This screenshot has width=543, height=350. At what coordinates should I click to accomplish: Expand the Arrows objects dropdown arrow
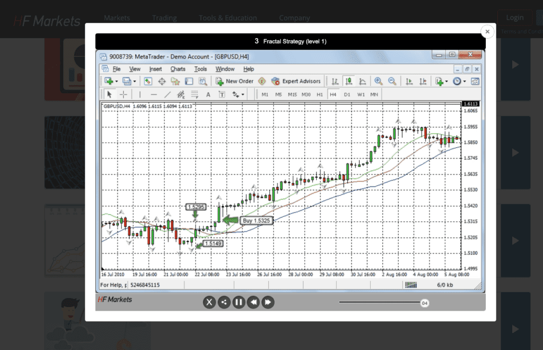[243, 94]
